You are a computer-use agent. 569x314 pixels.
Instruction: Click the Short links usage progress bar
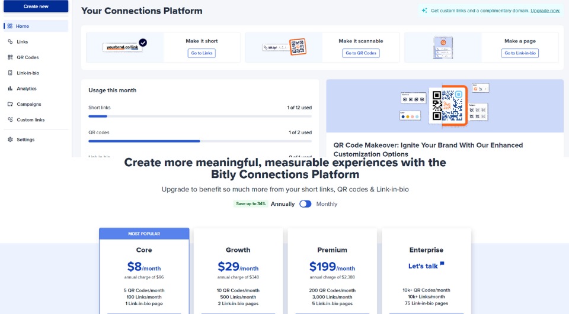click(200, 116)
